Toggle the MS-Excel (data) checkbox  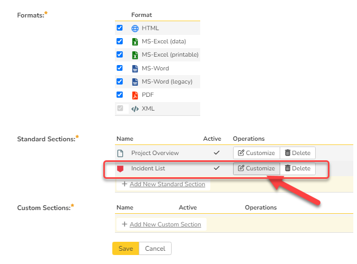(120, 41)
